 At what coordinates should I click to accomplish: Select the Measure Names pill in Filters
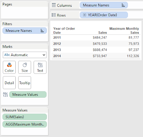point(25,31)
